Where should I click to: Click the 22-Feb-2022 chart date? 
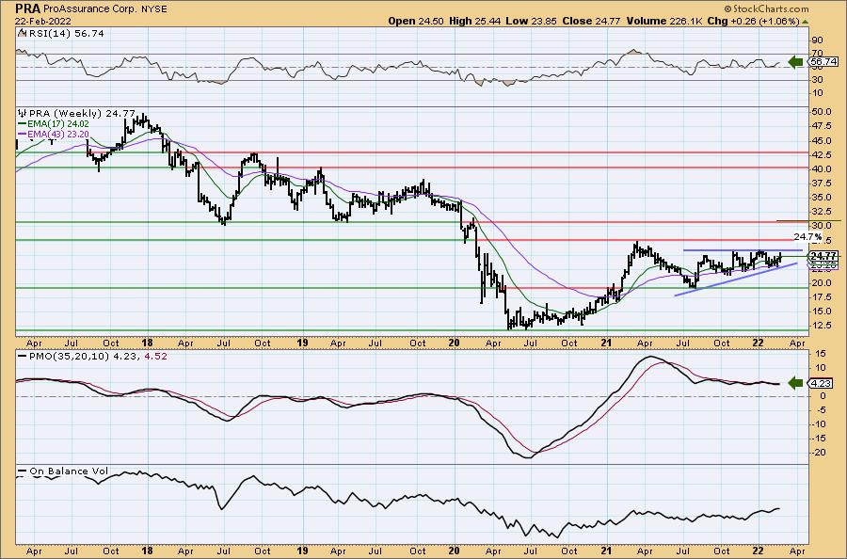[40, 21]
